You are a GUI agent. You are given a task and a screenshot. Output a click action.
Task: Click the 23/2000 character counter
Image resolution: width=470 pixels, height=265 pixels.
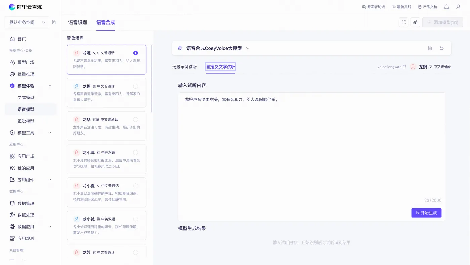point(433,201)
